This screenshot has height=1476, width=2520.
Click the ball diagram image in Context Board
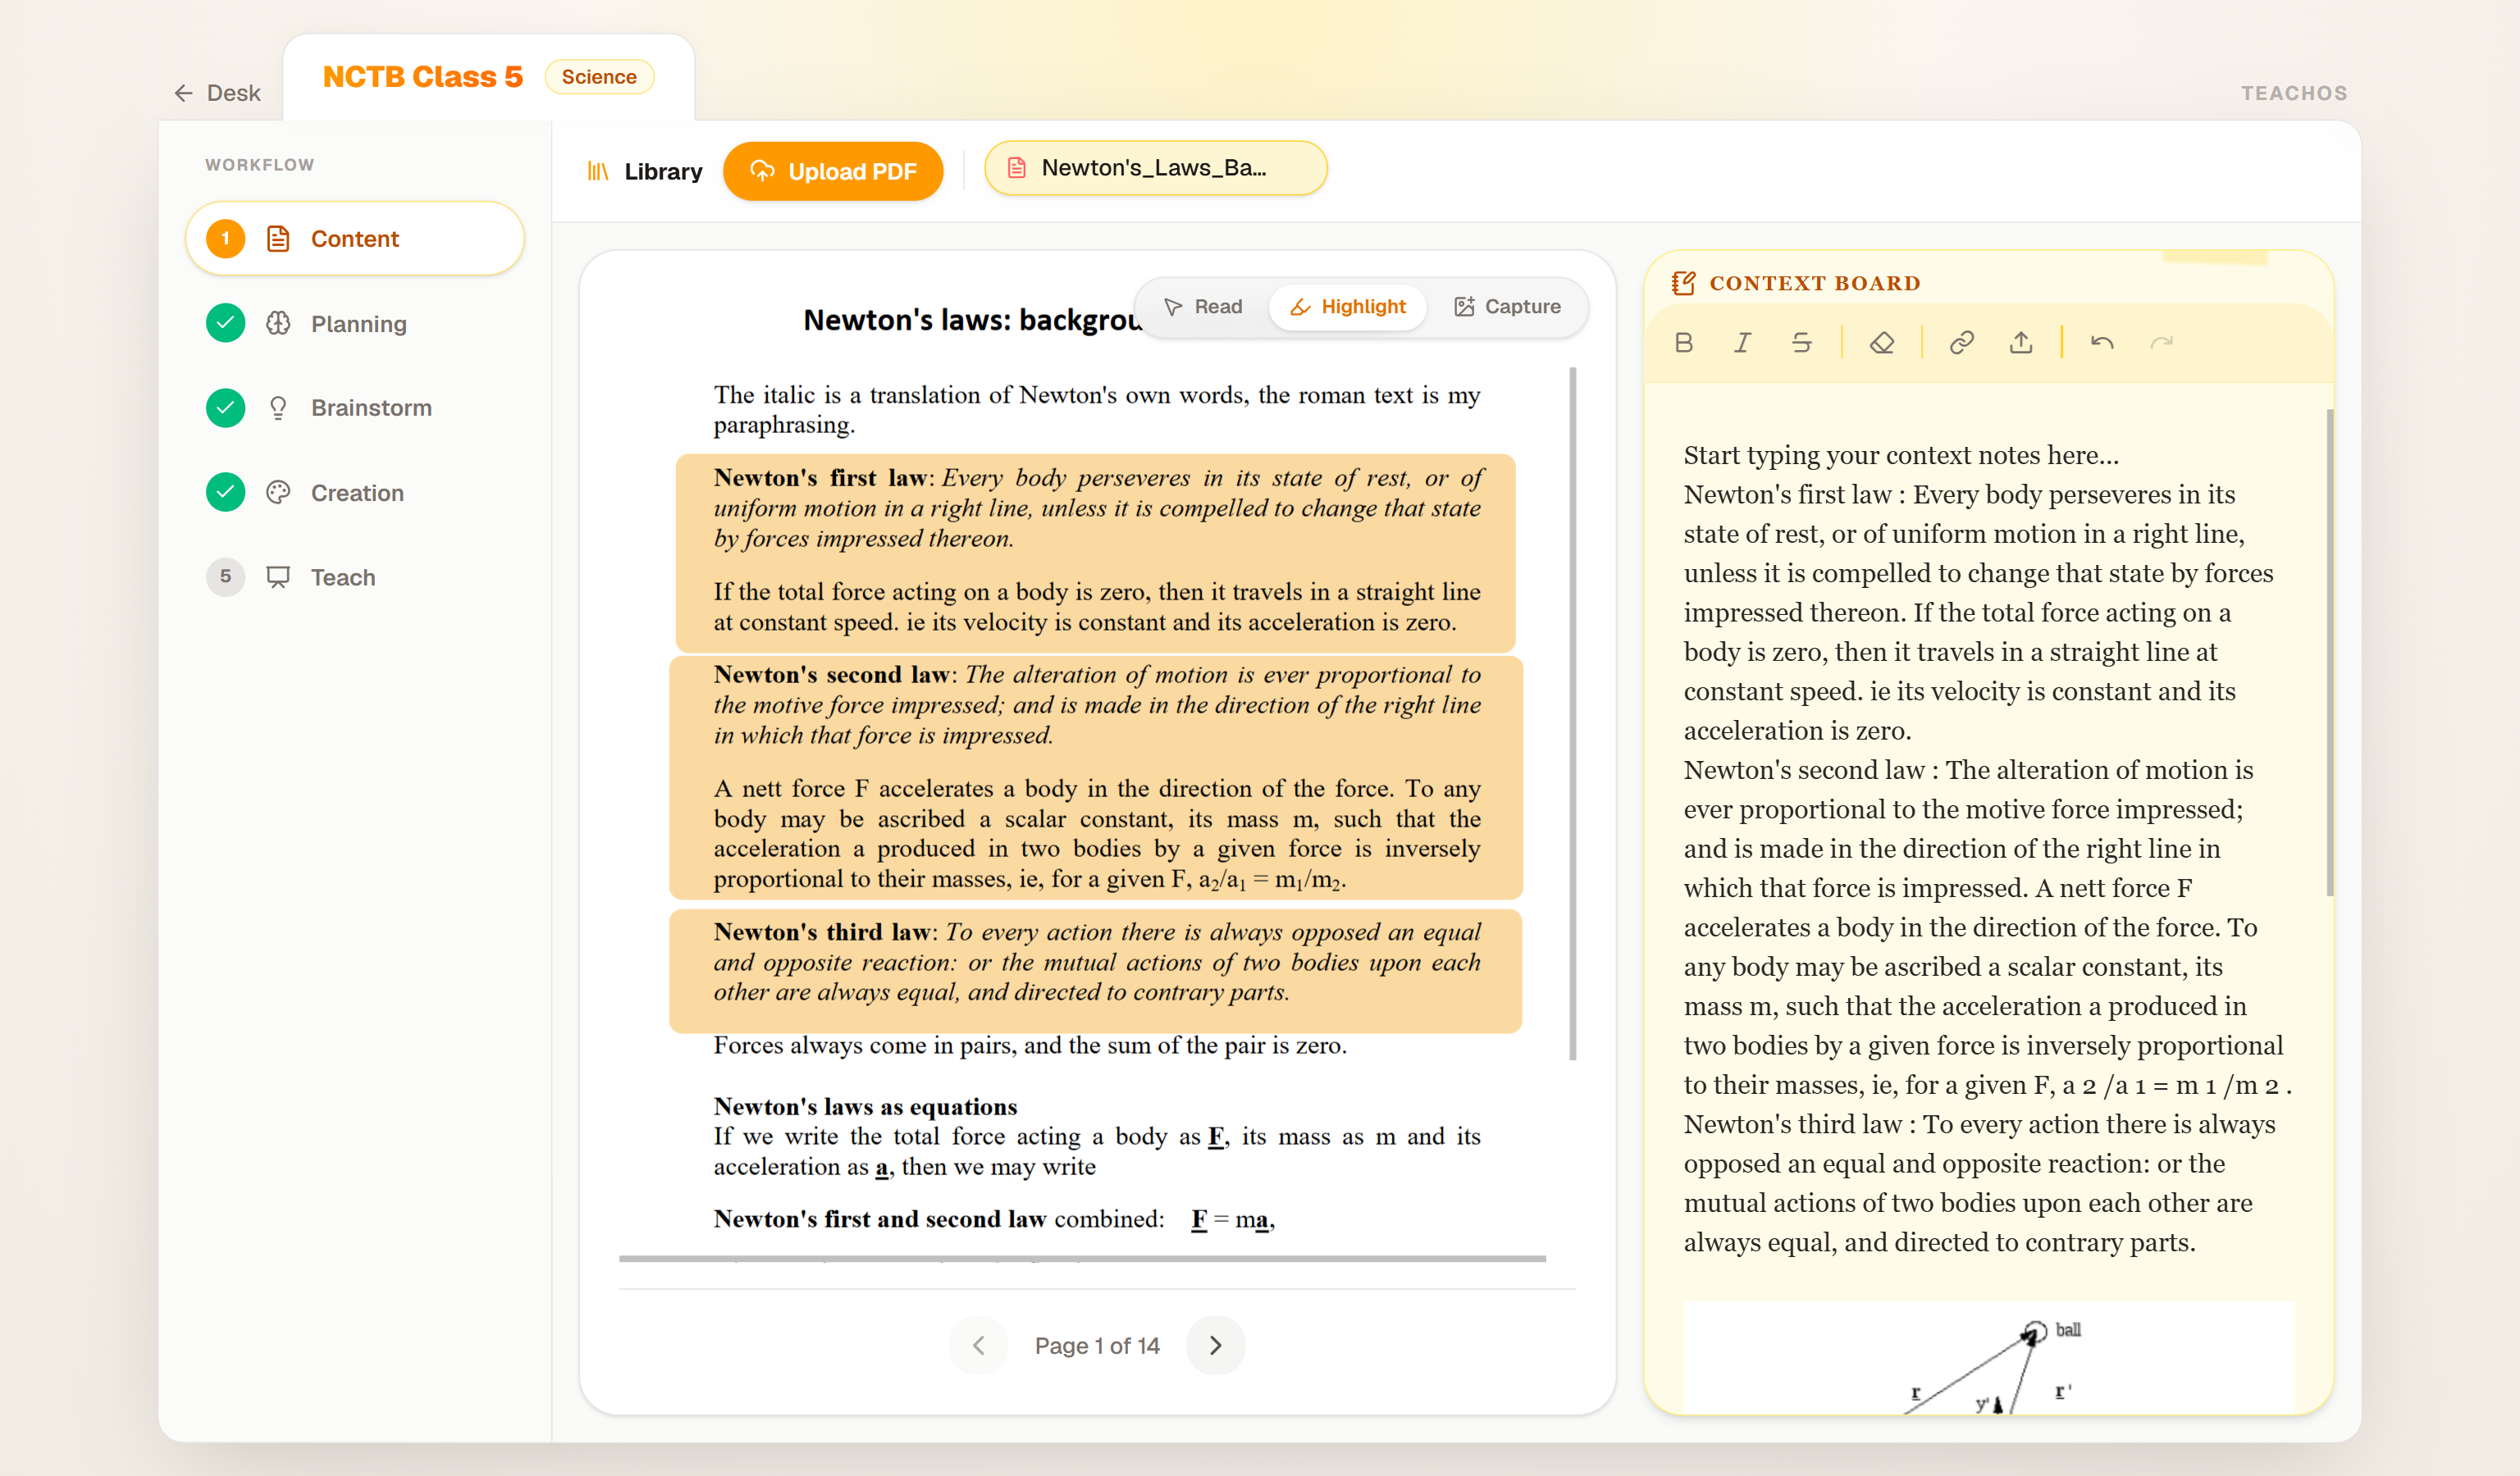[x=1988, y=1357]
